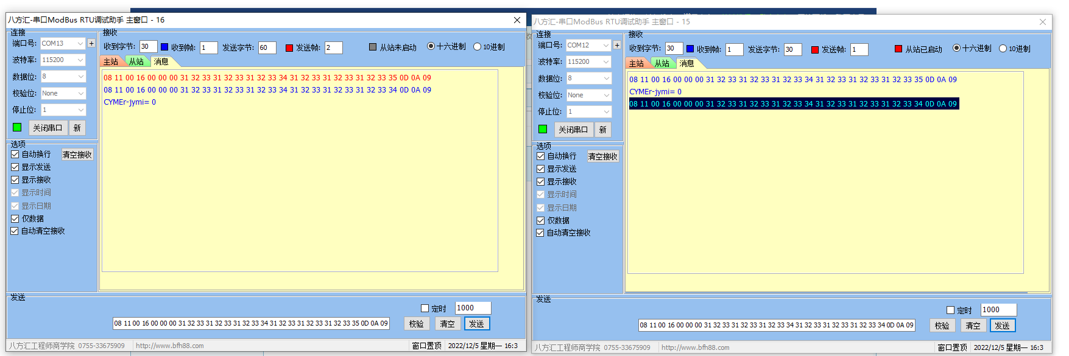Click green port status indicator in window 15

(x=543, y=129)
